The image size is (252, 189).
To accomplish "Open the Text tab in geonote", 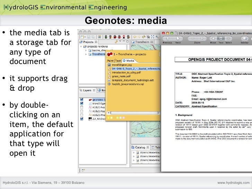I will (x=118, y=61).
